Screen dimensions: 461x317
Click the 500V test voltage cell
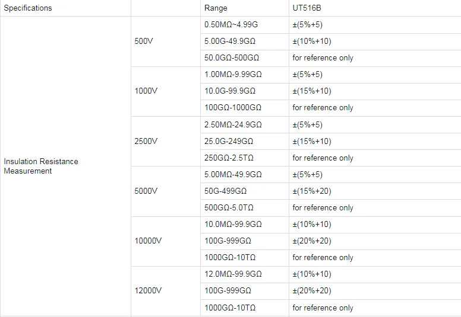coord(145,41)
